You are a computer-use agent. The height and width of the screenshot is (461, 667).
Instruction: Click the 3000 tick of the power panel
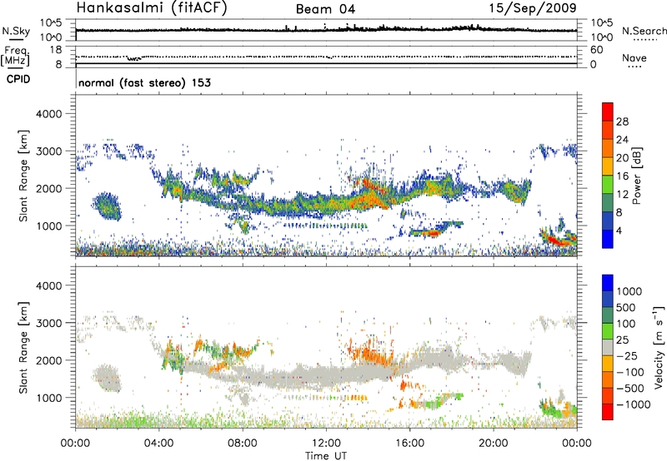49,151
